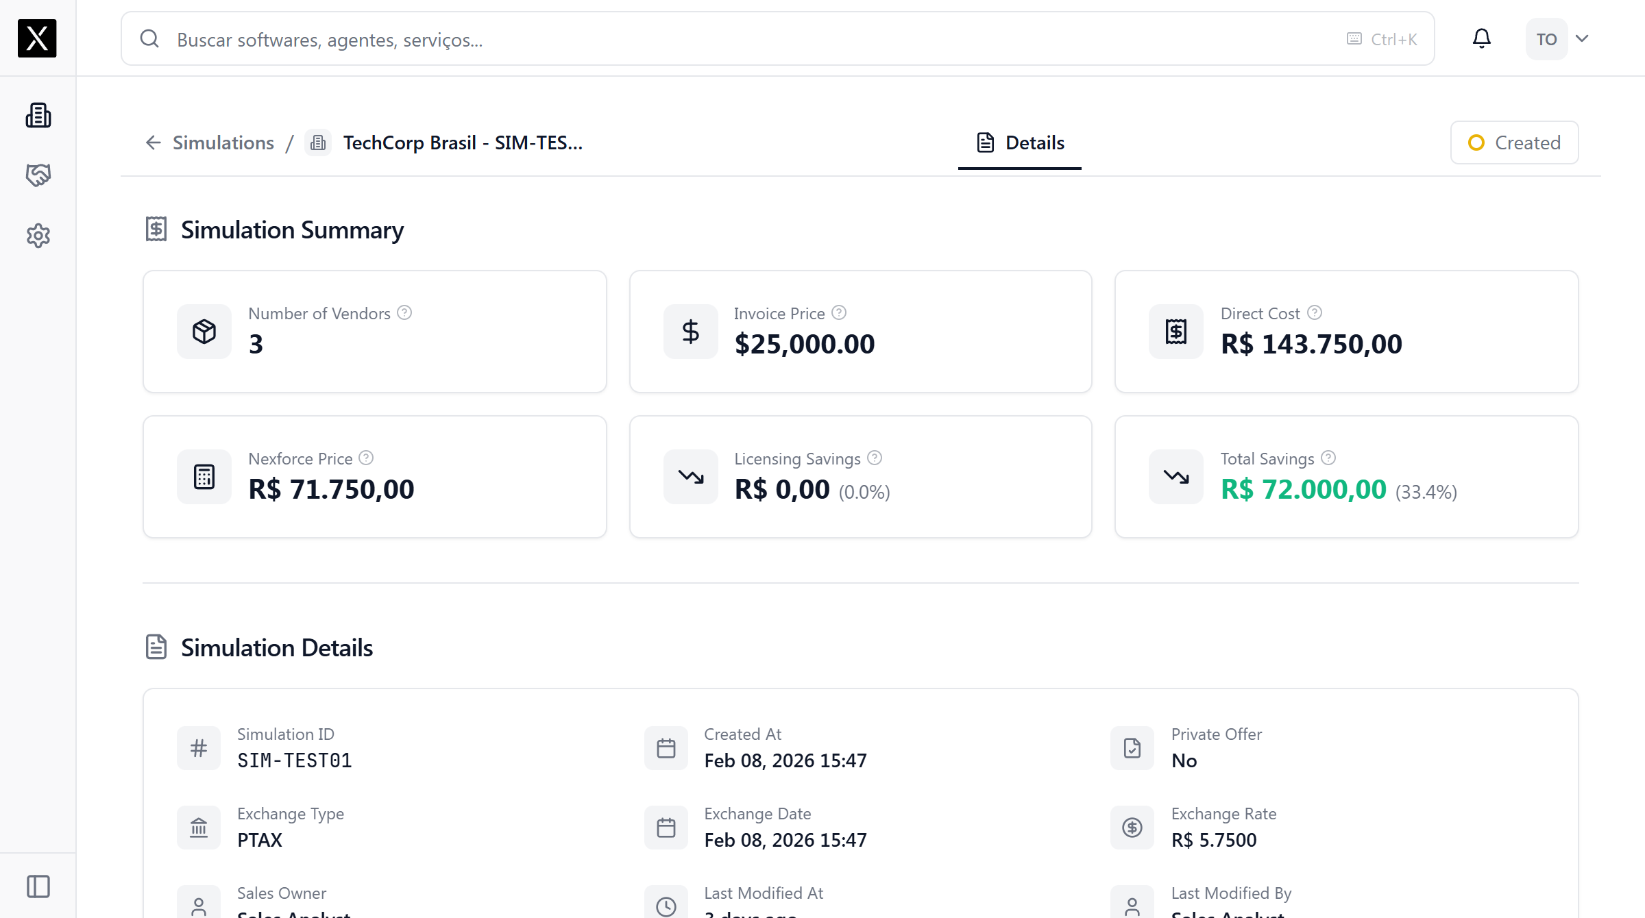Open the settings gear in the sidebar
The width and height of the screenshot is (1645, 918).
[38, 236]
